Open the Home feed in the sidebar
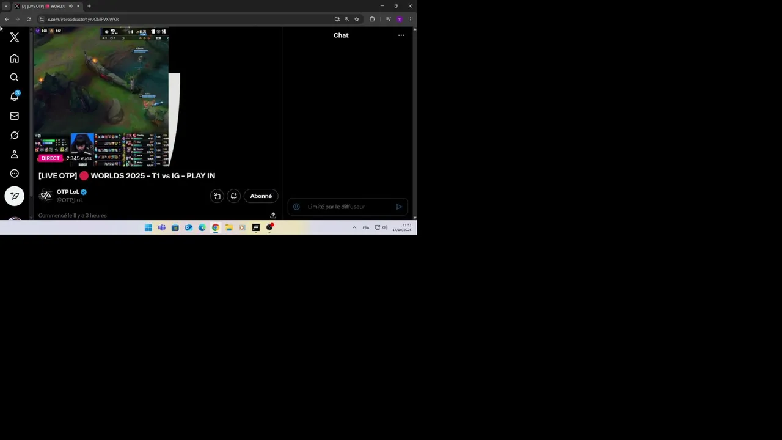 (15, 59)
